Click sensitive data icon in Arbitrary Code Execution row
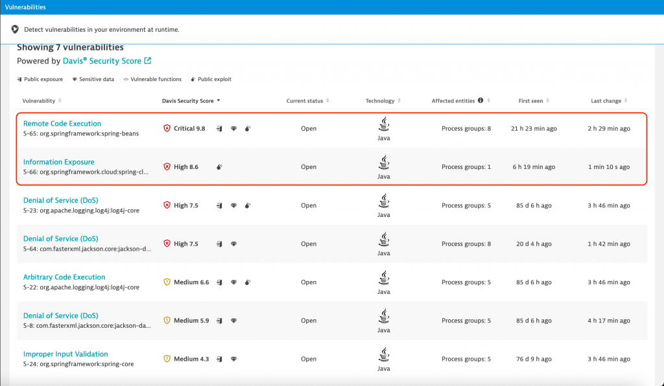Viewport: 664px width, 386px height. click(x=233, y=282)
